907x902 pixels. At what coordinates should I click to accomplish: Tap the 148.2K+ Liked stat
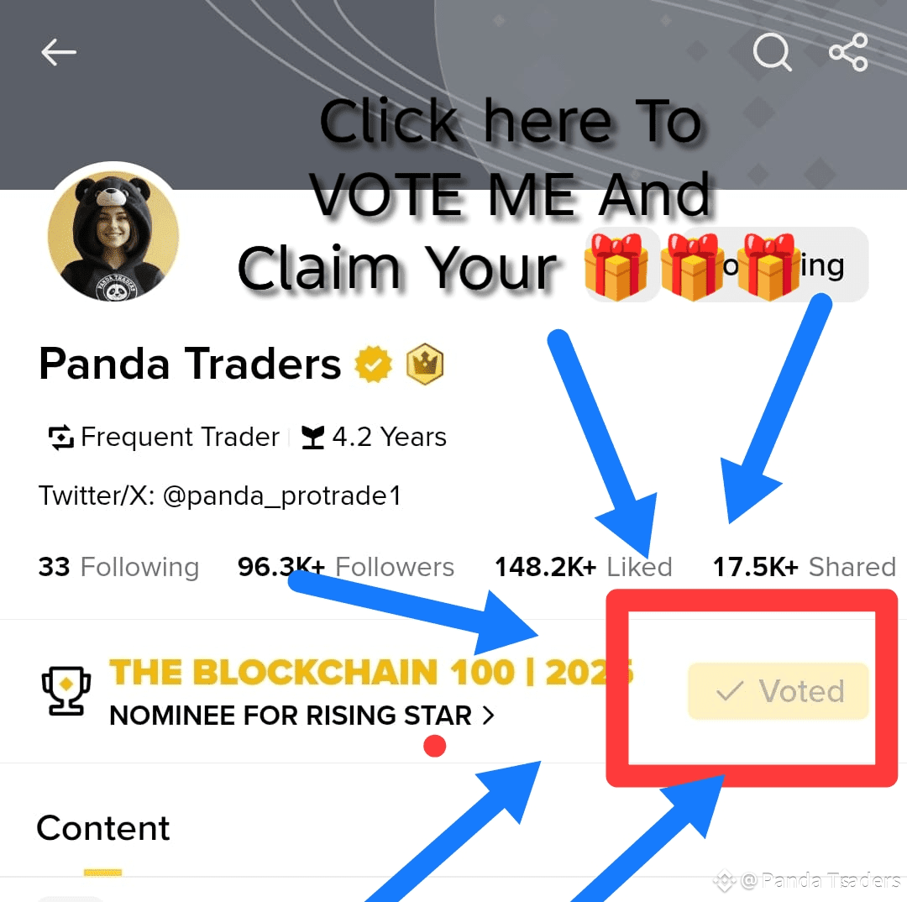(583, 567)
